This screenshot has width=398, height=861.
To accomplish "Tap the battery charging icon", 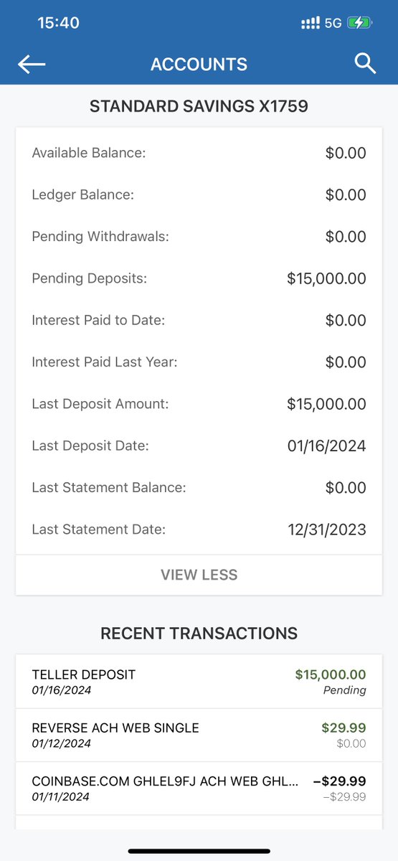I will (359, 23).
